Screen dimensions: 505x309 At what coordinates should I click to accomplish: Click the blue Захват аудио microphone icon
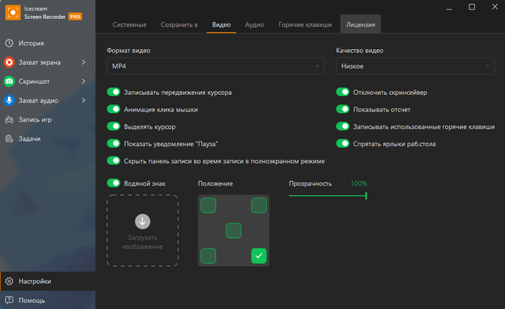point(9,100)
